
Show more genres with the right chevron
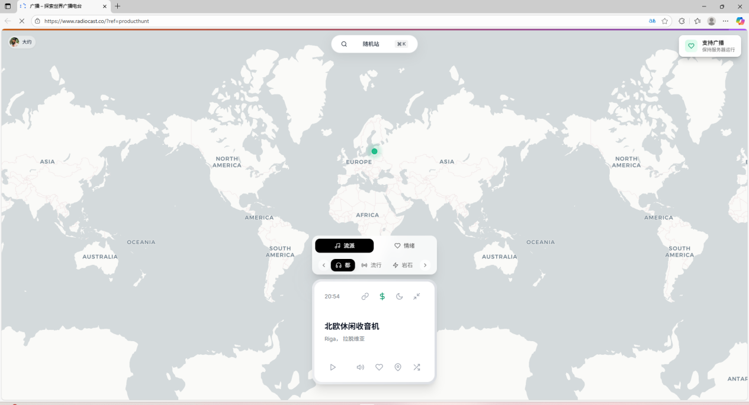[x=425, y=265]
